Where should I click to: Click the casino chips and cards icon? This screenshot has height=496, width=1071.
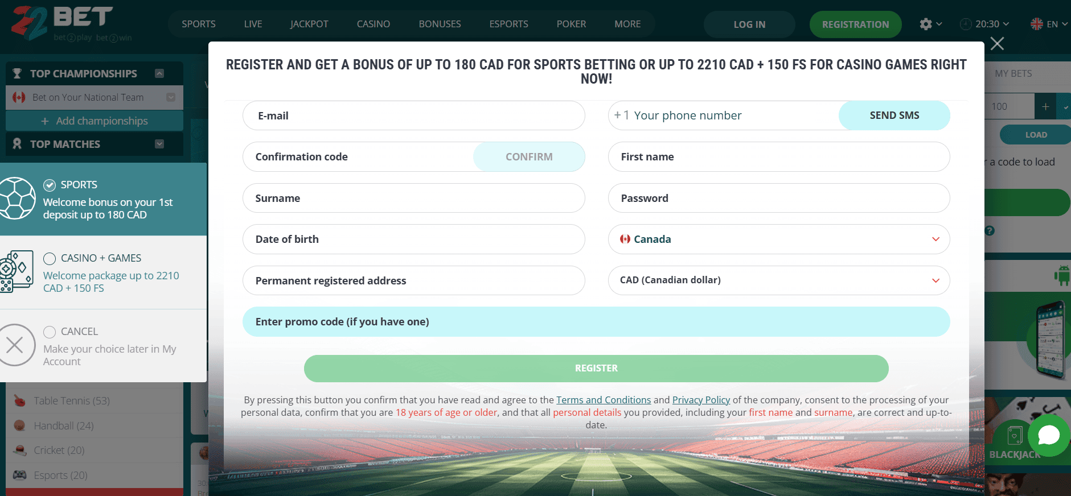coord(17,272)
